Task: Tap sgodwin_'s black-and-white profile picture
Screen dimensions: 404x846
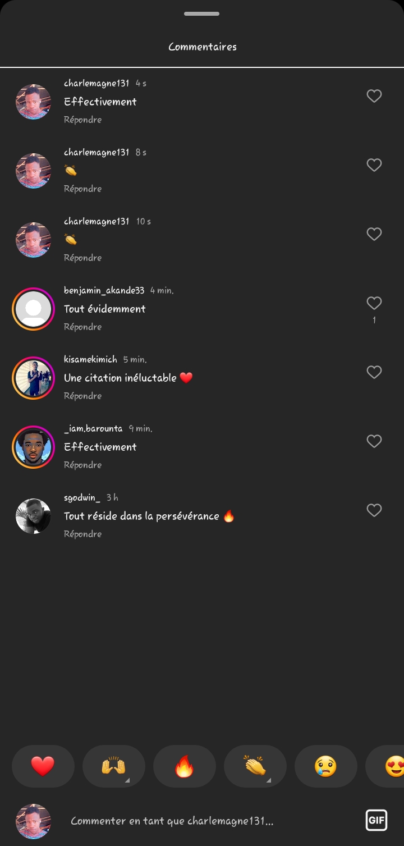Action: [x=33, y=516]
